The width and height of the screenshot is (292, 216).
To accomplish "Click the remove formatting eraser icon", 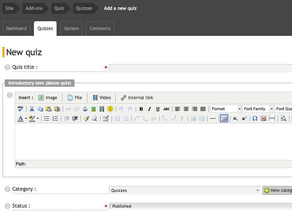I will pos(95,119).
